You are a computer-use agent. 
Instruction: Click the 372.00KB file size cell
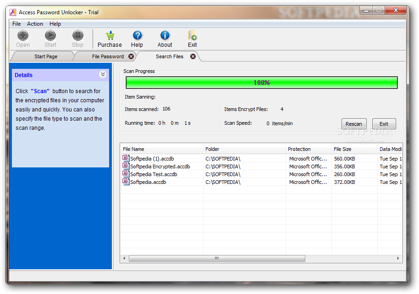tap(344, 182)
